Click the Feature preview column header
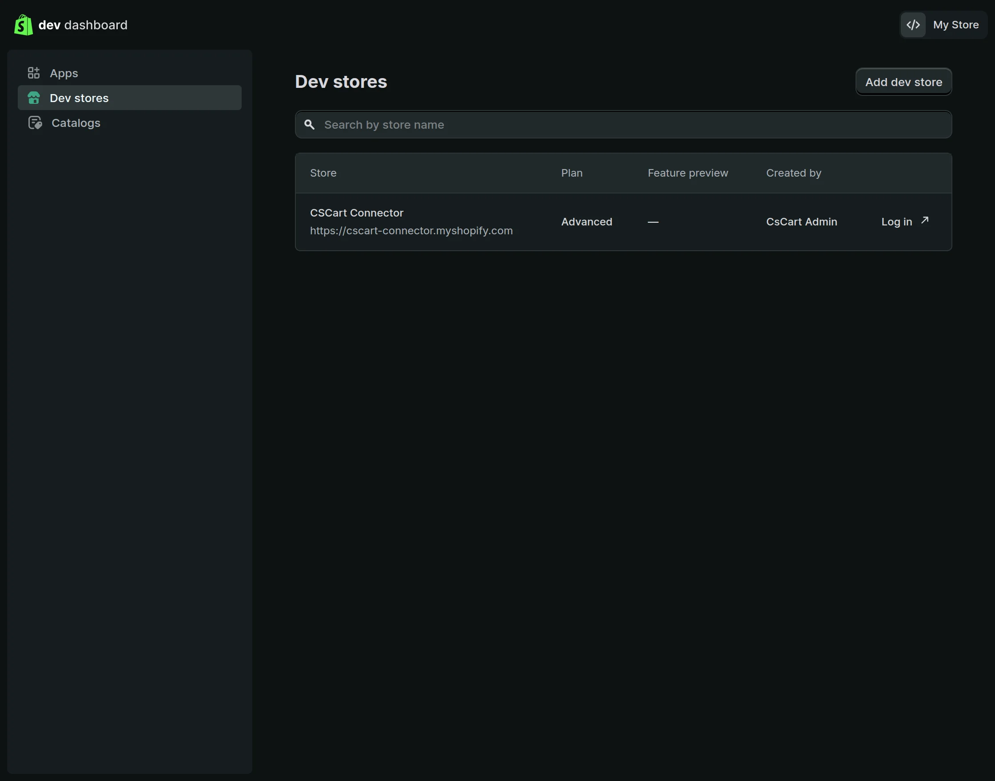The image size is (995, 781). point(688,174)
